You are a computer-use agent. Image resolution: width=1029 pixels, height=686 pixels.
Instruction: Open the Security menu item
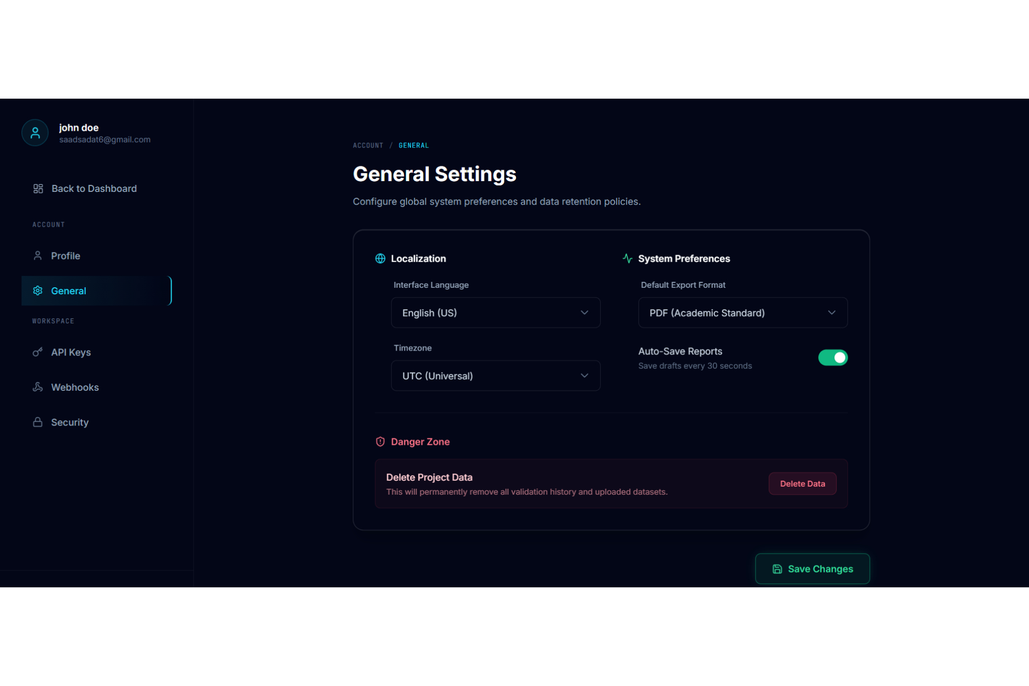click(x=70, y=422)
